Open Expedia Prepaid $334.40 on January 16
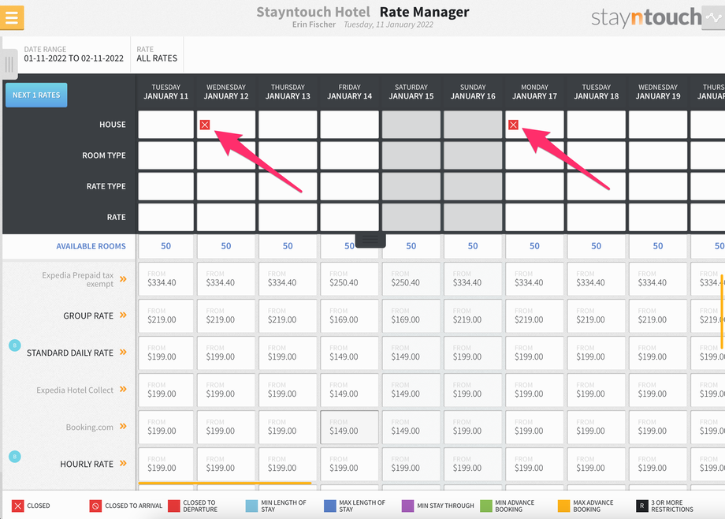This screenshot has height=519, width=725. tap(473, 278)
